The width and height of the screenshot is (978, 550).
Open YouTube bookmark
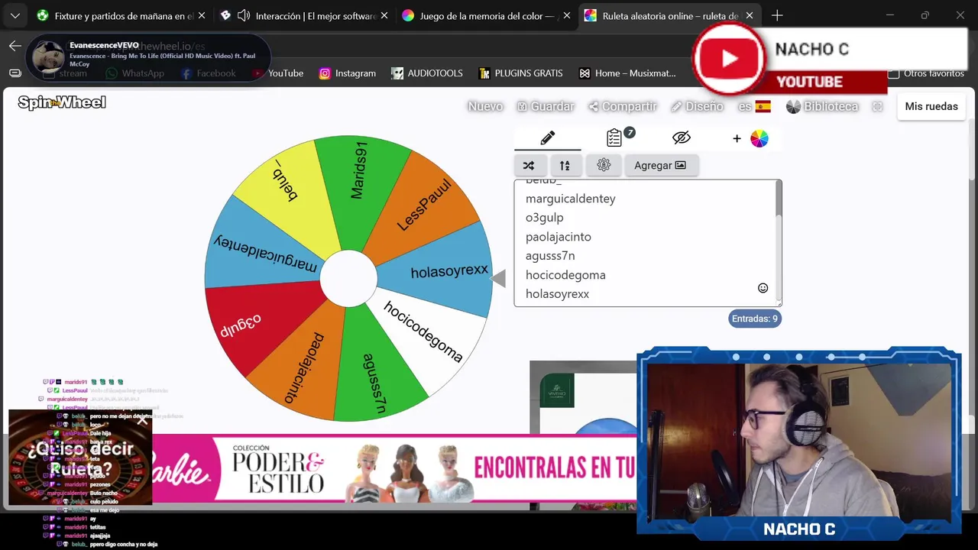click(278, 73)
